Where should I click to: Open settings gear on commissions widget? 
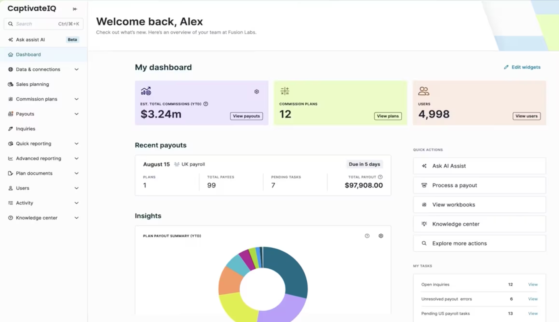pyautogui.click(x=257, y=92)
